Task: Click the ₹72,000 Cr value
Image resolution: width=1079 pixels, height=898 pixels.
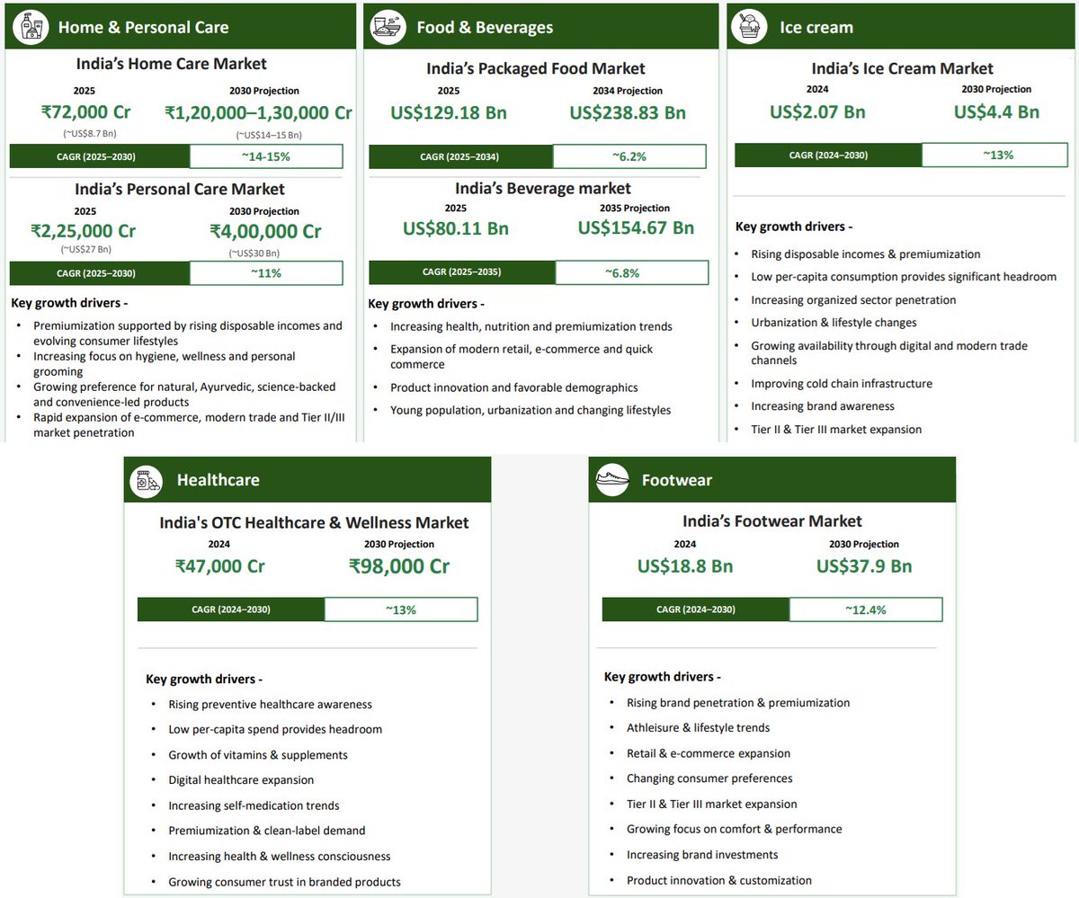Action: click(87, 112)
